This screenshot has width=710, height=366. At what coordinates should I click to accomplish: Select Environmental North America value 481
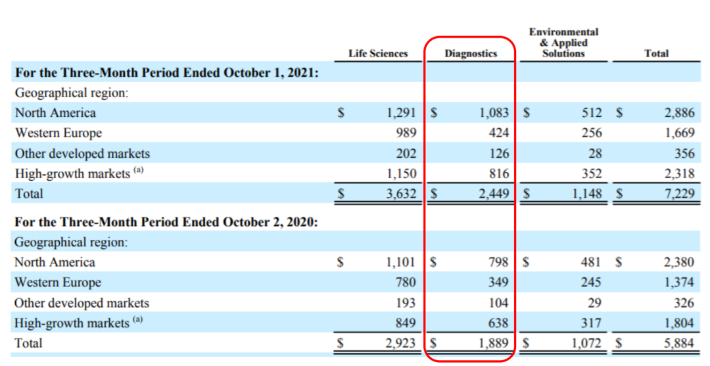(590, 262)
